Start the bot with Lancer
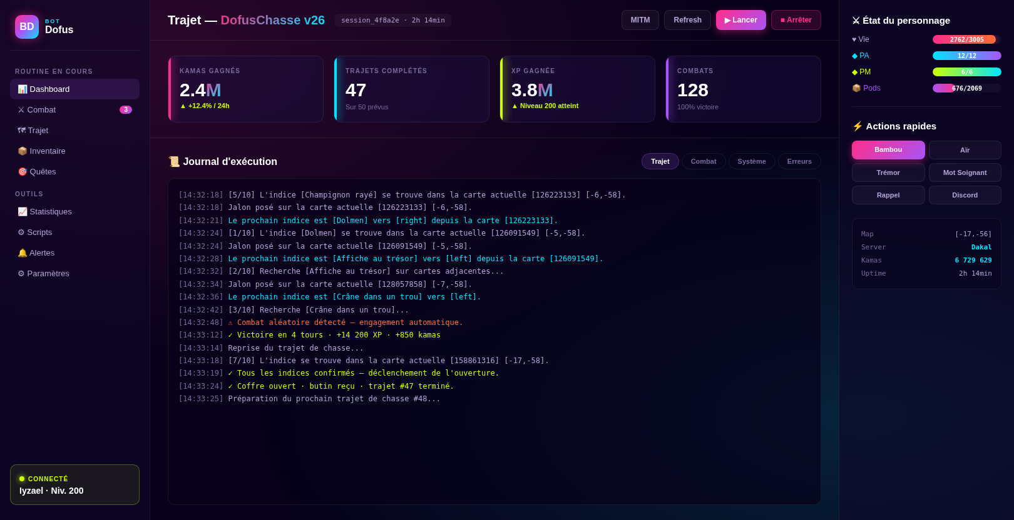The height and width of the screenshot is (520, 1014). (x=741, y=20)
